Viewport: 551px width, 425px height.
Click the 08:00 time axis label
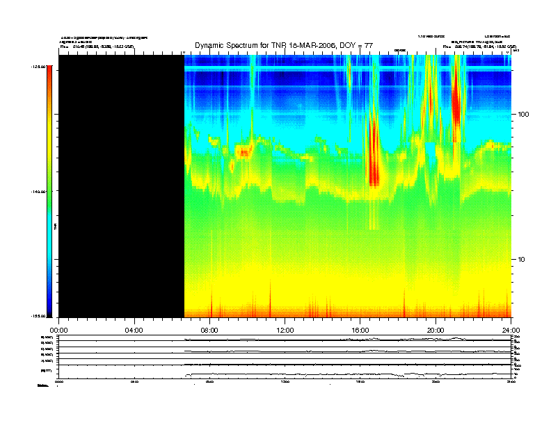pyautogui.click(x=209, y=331)
